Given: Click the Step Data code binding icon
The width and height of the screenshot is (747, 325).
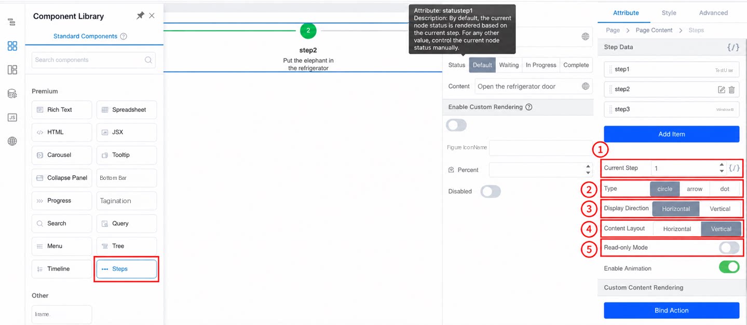Looking at the screenshot, I should [733, 47].
